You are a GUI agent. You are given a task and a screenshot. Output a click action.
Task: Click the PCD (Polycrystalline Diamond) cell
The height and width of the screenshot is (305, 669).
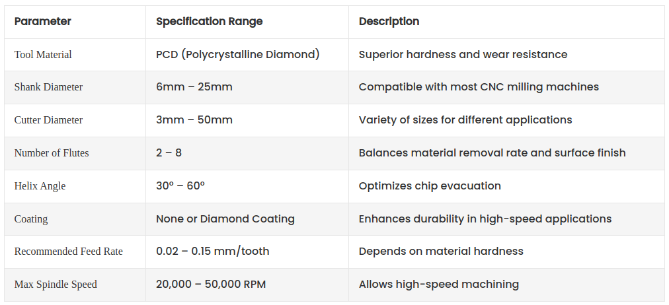pyautogui.click(x=238, y=54)
